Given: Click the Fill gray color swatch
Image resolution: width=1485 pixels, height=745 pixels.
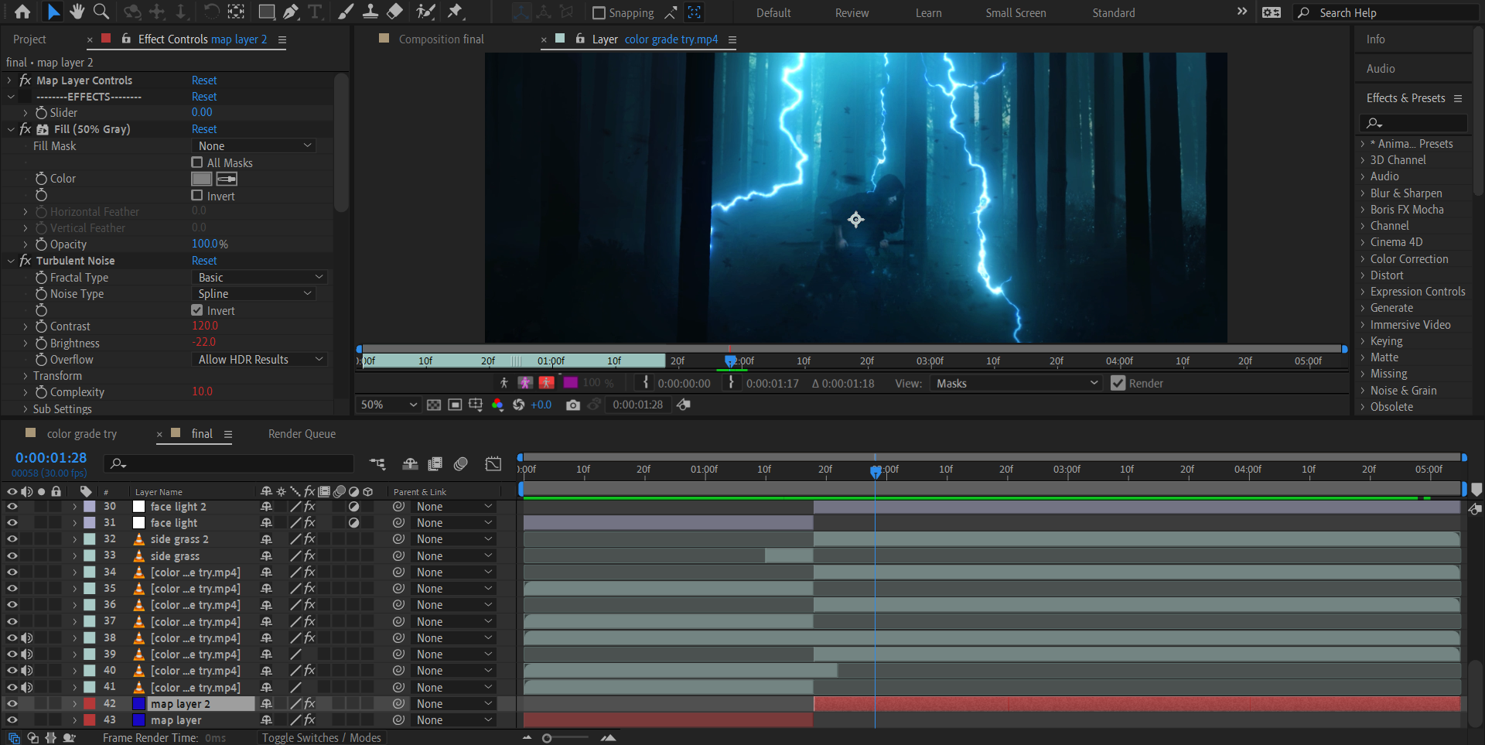Looking at the screenshot, I should [x=202, y=179].
